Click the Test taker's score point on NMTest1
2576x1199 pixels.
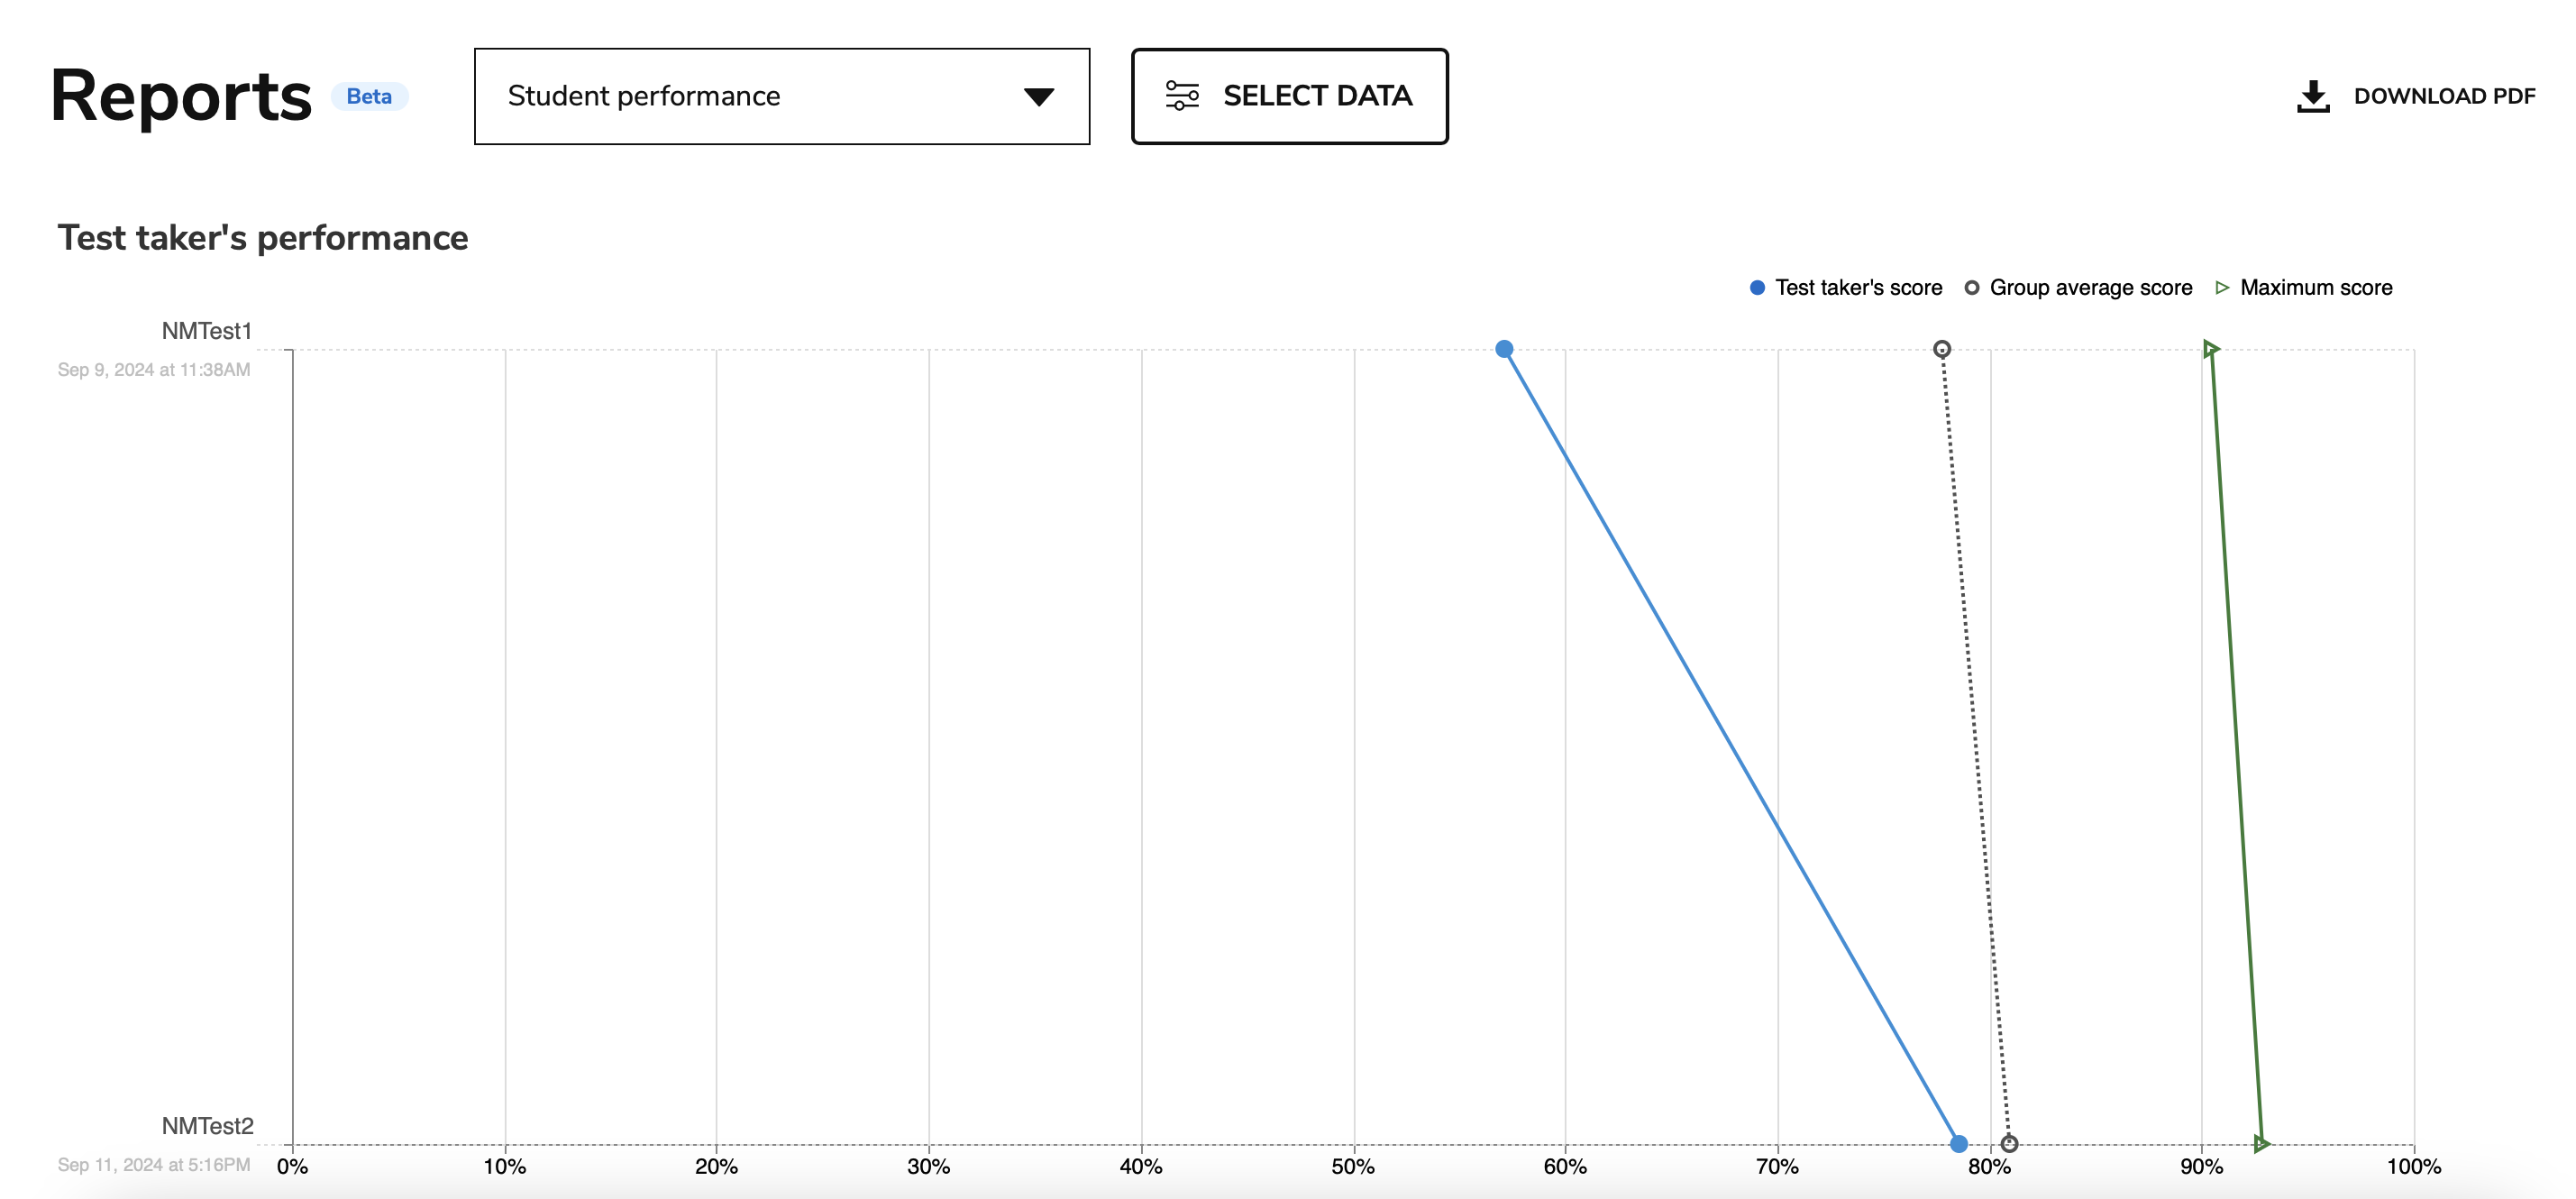(1504, 348)
